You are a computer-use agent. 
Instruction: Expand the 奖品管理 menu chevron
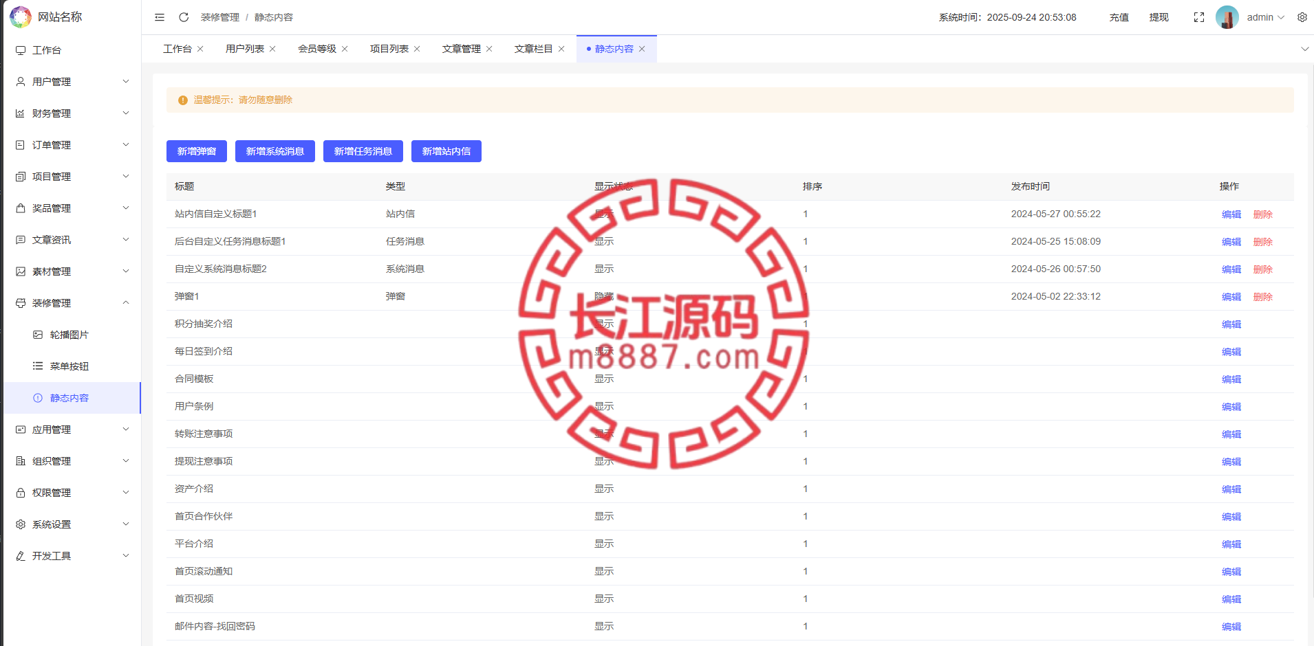[x=126, y=208]
